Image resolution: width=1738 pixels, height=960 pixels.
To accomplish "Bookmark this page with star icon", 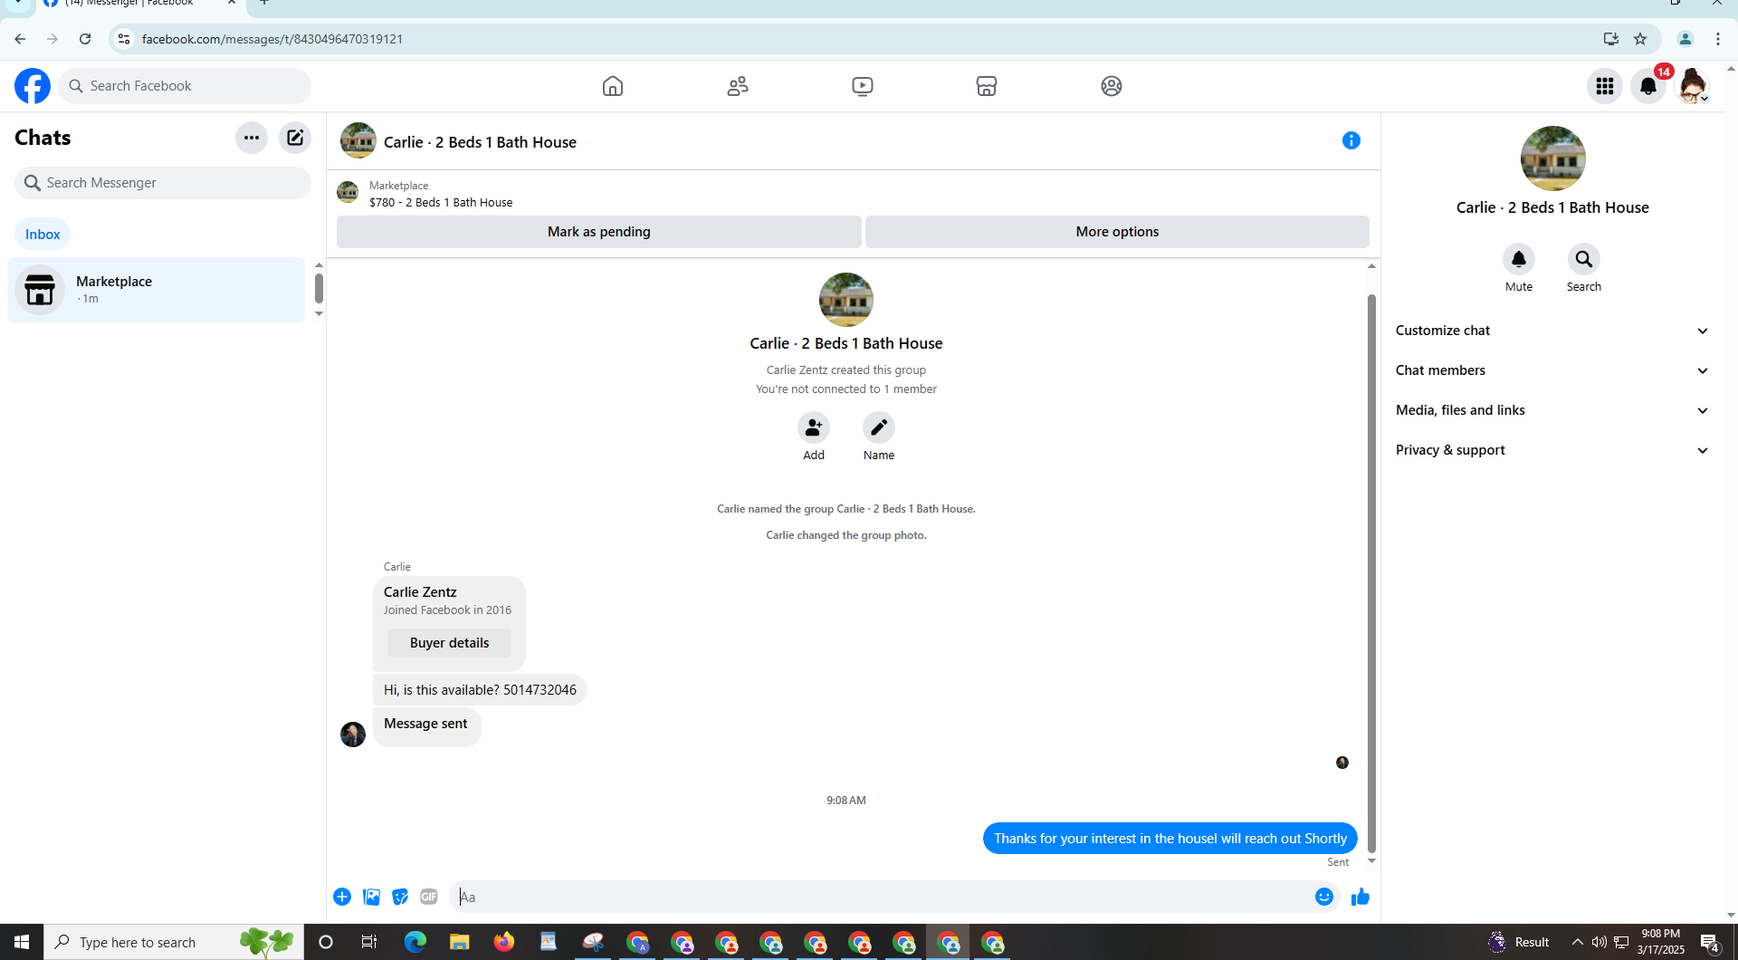I will (1640, 39).
